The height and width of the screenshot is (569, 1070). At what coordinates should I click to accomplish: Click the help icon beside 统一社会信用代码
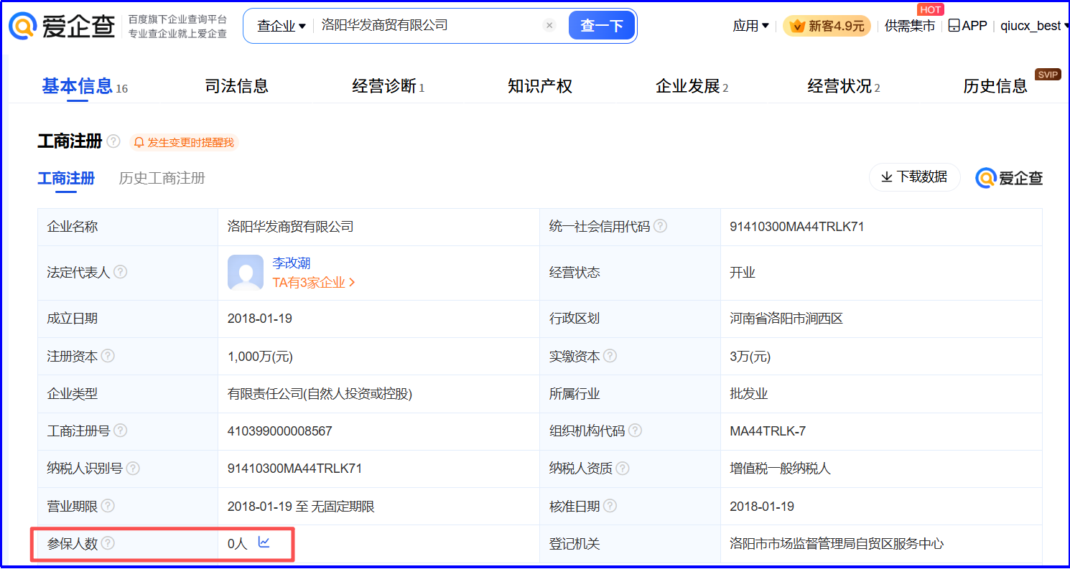pos(660,225)
